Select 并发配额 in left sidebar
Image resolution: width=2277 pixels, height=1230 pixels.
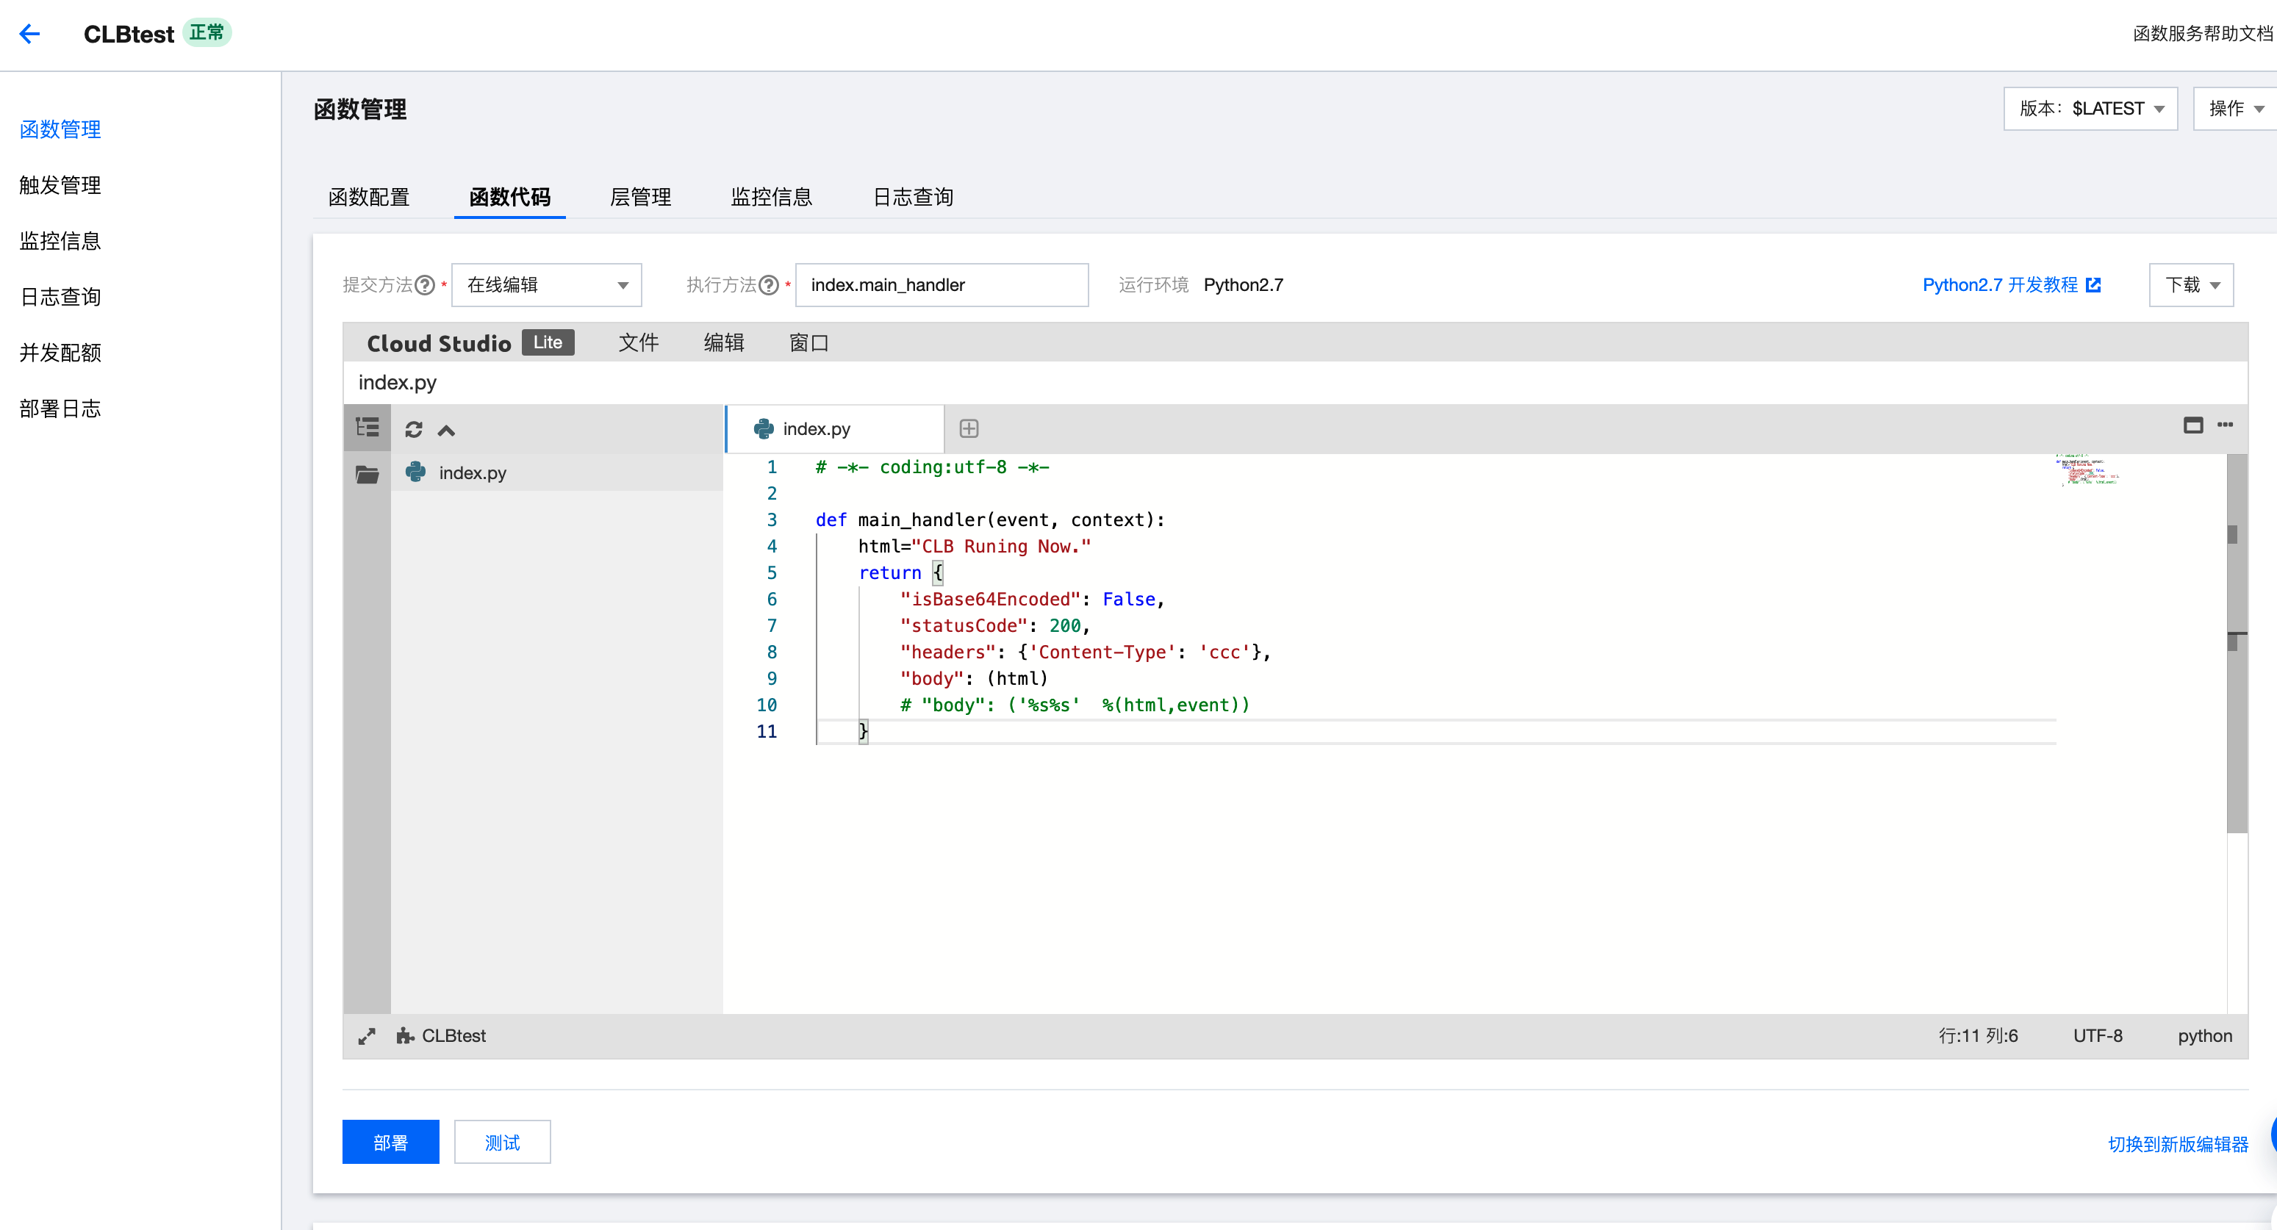pos(60,353)
